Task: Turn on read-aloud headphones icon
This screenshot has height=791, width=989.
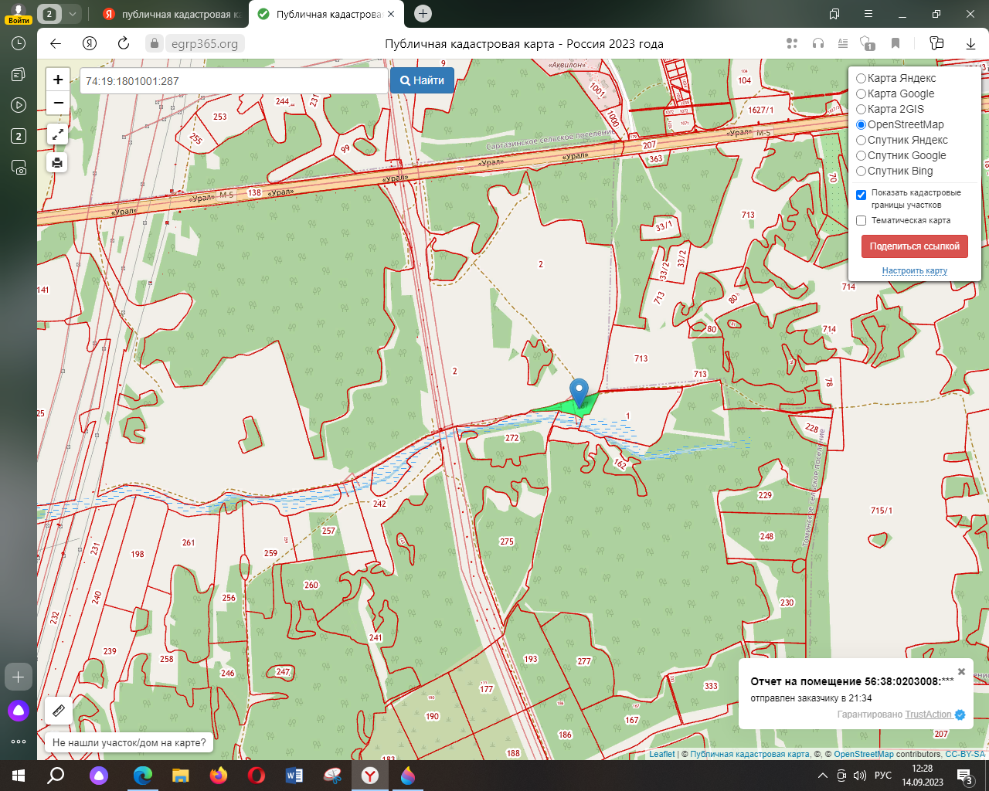Action: pyautogui.click(x=818, y=43)
